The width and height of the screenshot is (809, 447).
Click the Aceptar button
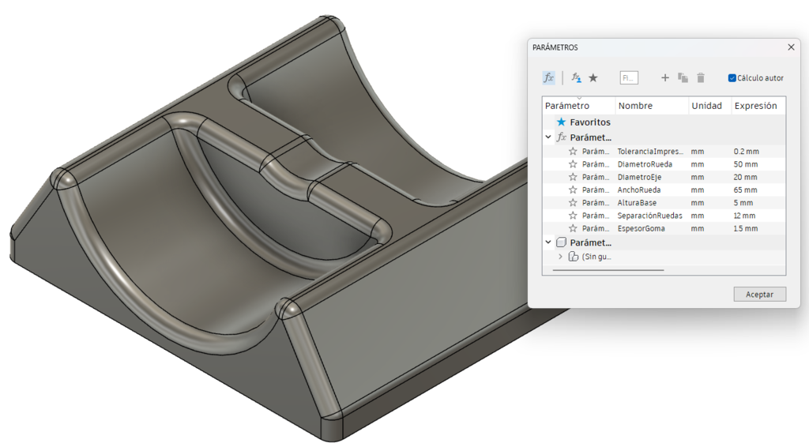759,294
